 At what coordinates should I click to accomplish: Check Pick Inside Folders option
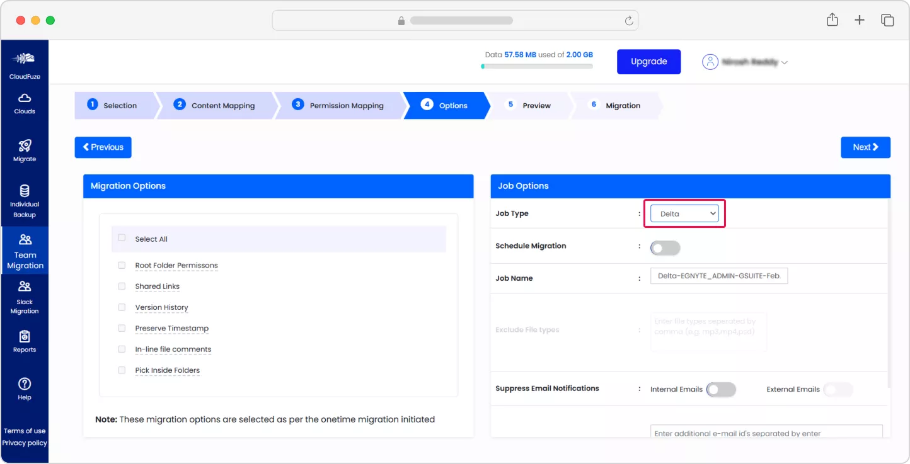pyautogui.click(x=122, y=370)
